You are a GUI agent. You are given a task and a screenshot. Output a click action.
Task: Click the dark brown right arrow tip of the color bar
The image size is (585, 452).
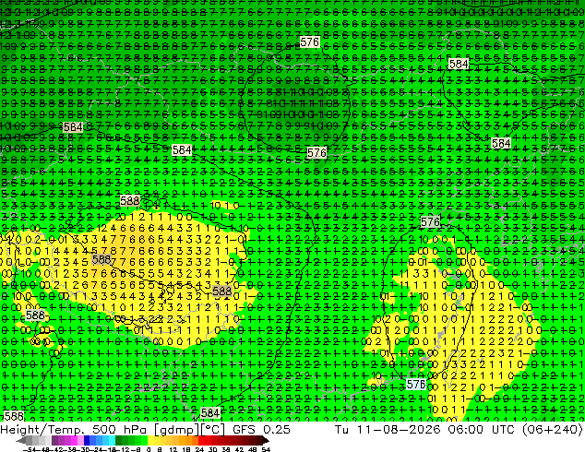click(265, 441)
